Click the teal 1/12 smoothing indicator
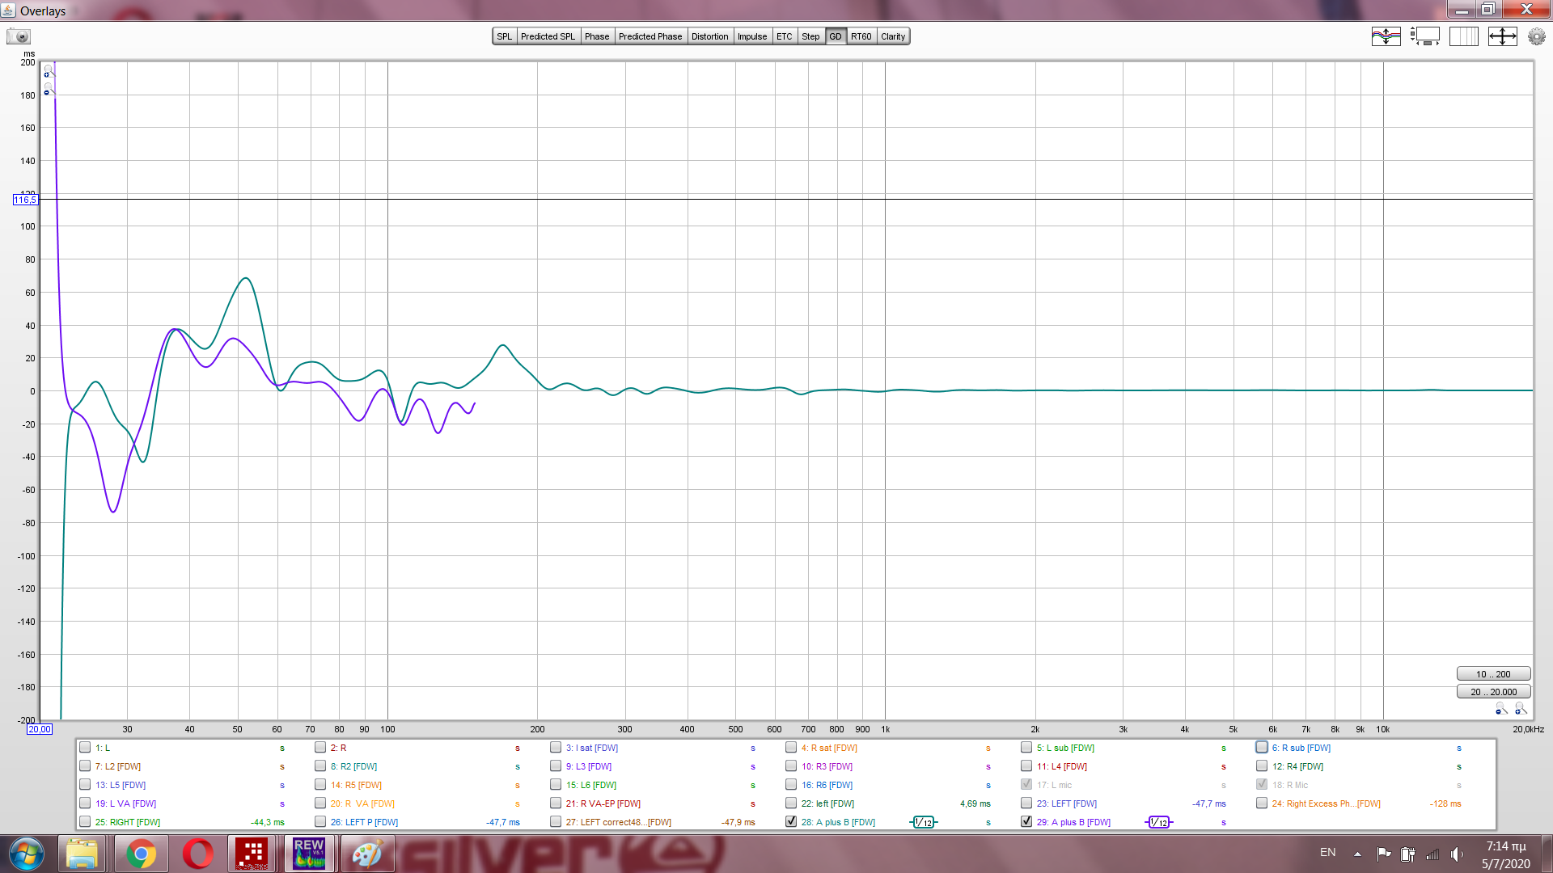1553x873 pixels. point(923,822)
